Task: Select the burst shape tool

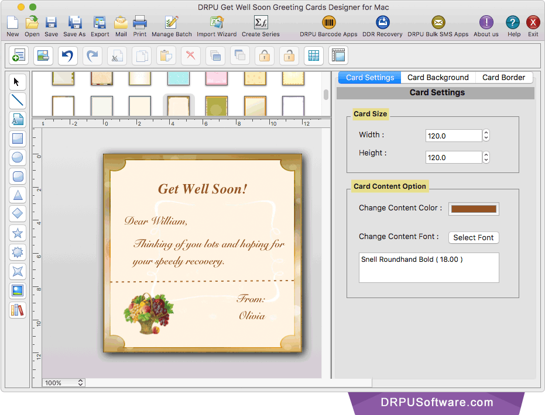Action: tap(18, 252)
